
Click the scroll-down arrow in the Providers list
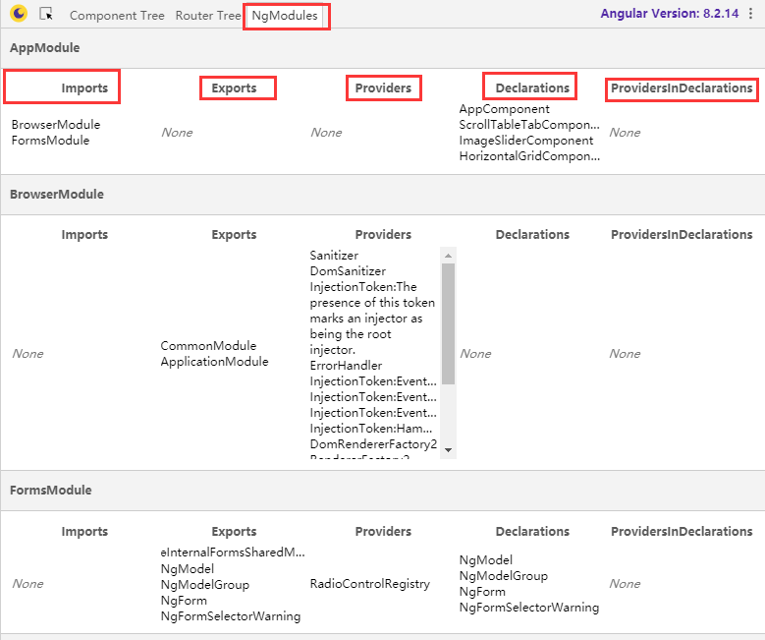click(x=449, y=449)
